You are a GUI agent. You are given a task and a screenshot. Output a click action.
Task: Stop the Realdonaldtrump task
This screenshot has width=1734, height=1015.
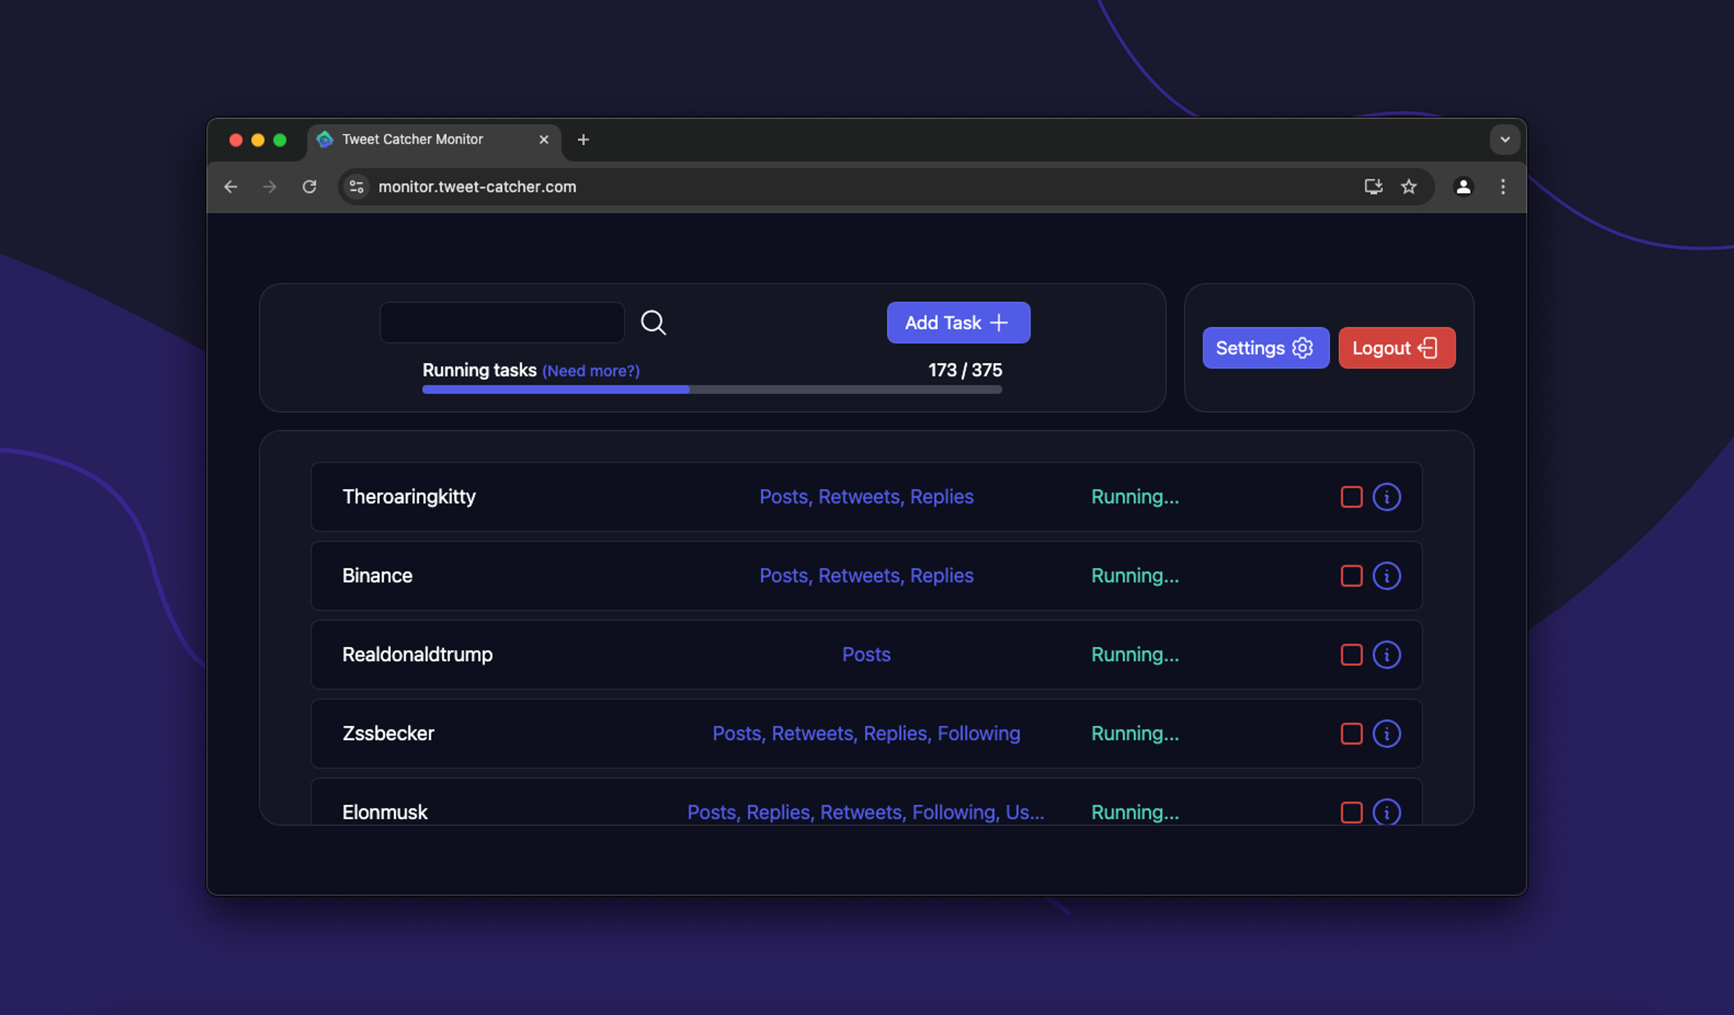(x=1351, y=655)
